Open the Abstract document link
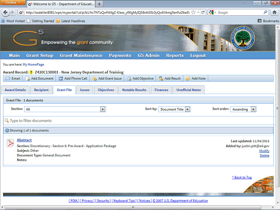280x210 pixels. click(x=24, y=140)
